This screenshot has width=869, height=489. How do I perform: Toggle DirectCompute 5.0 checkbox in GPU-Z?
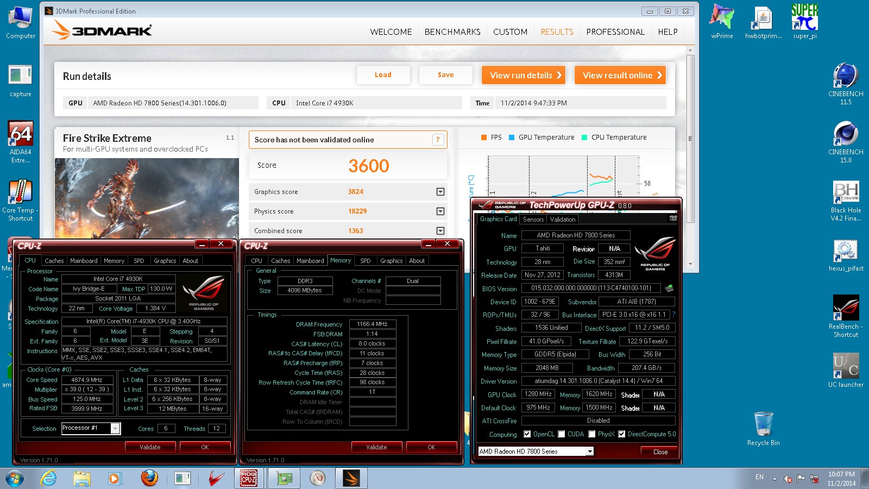click(x=622, y=434)
